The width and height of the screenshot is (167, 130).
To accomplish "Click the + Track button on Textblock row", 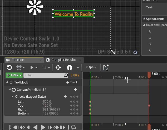I will tap(72, 82).
